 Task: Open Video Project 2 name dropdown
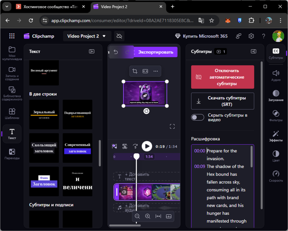tap(87, 36)
